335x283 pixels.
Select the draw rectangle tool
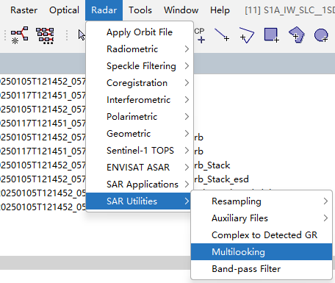(x=271, y=35)
